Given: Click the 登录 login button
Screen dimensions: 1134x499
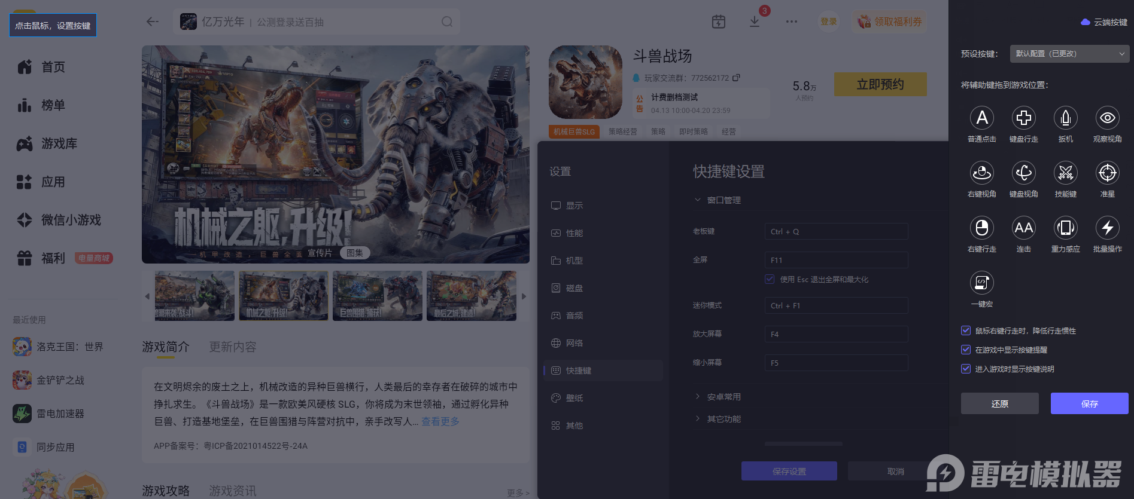Looking at the screenshot, I should (x=829, y=22).
